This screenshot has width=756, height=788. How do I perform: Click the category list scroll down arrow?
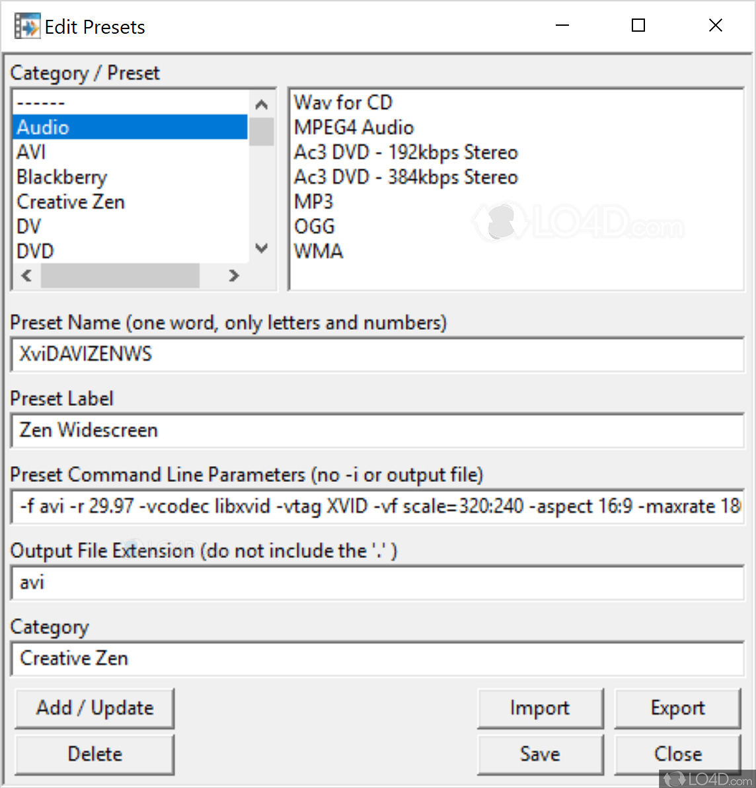[x=261, y=248]
